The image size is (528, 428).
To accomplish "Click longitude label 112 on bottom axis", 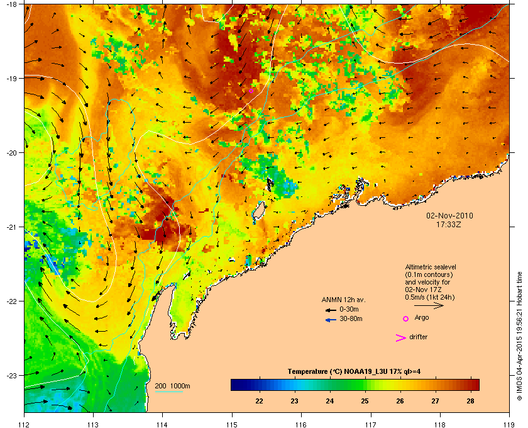I will [25, 424].
